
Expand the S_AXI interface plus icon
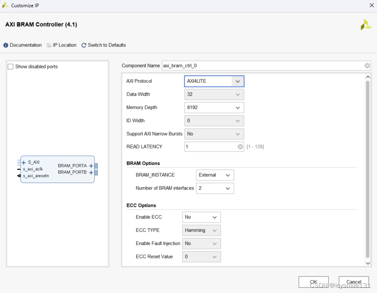[x=24, y=163]
